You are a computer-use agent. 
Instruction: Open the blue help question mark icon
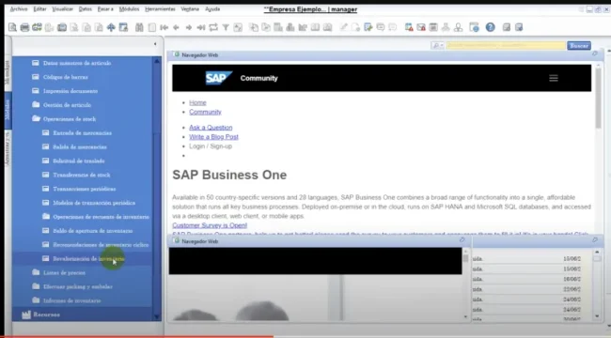coord(490,27)
